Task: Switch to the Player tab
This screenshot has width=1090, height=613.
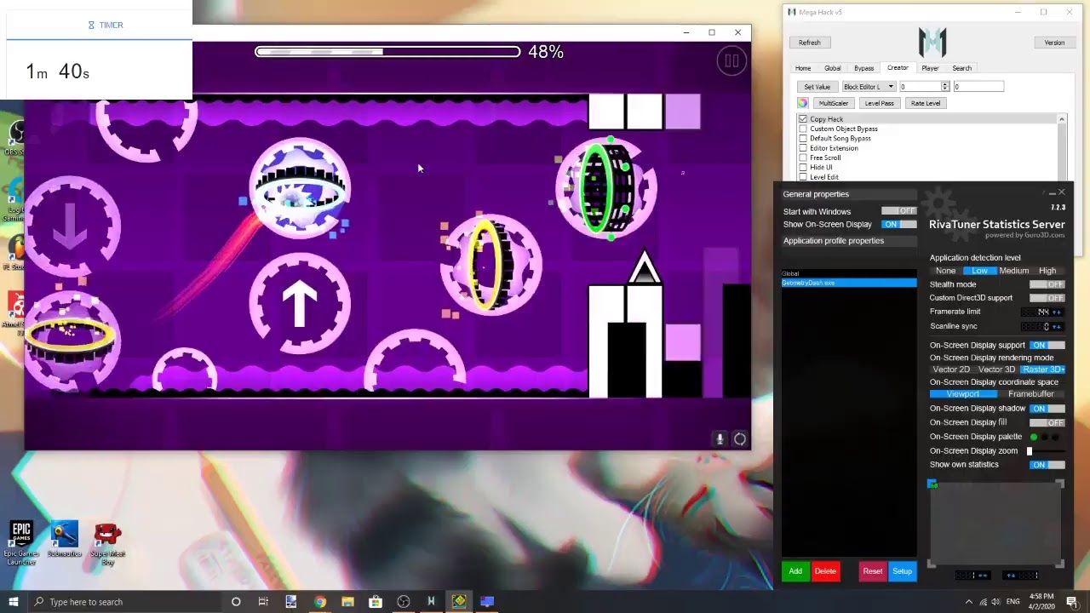Action: pyautogui.click(x=930, y=68)
